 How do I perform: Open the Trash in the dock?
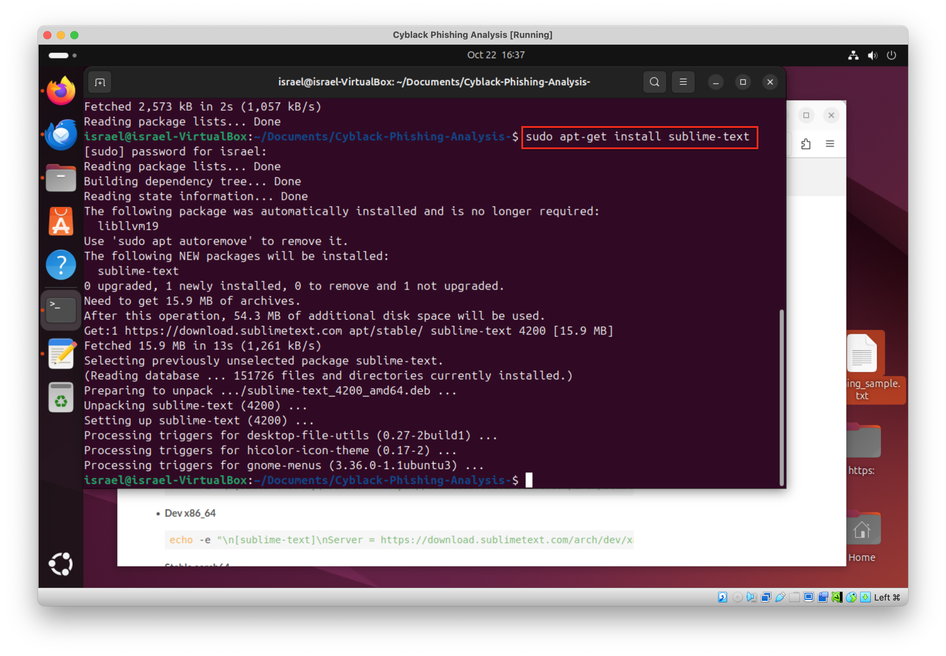coord(61,397)
